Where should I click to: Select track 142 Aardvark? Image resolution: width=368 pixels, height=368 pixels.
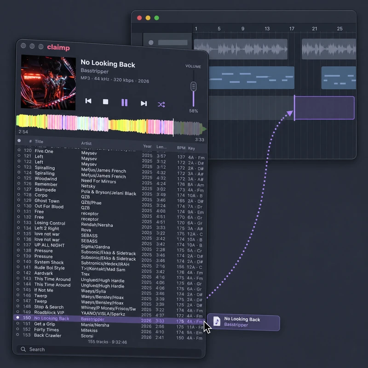pyautogui.click(x=109, y=275)
